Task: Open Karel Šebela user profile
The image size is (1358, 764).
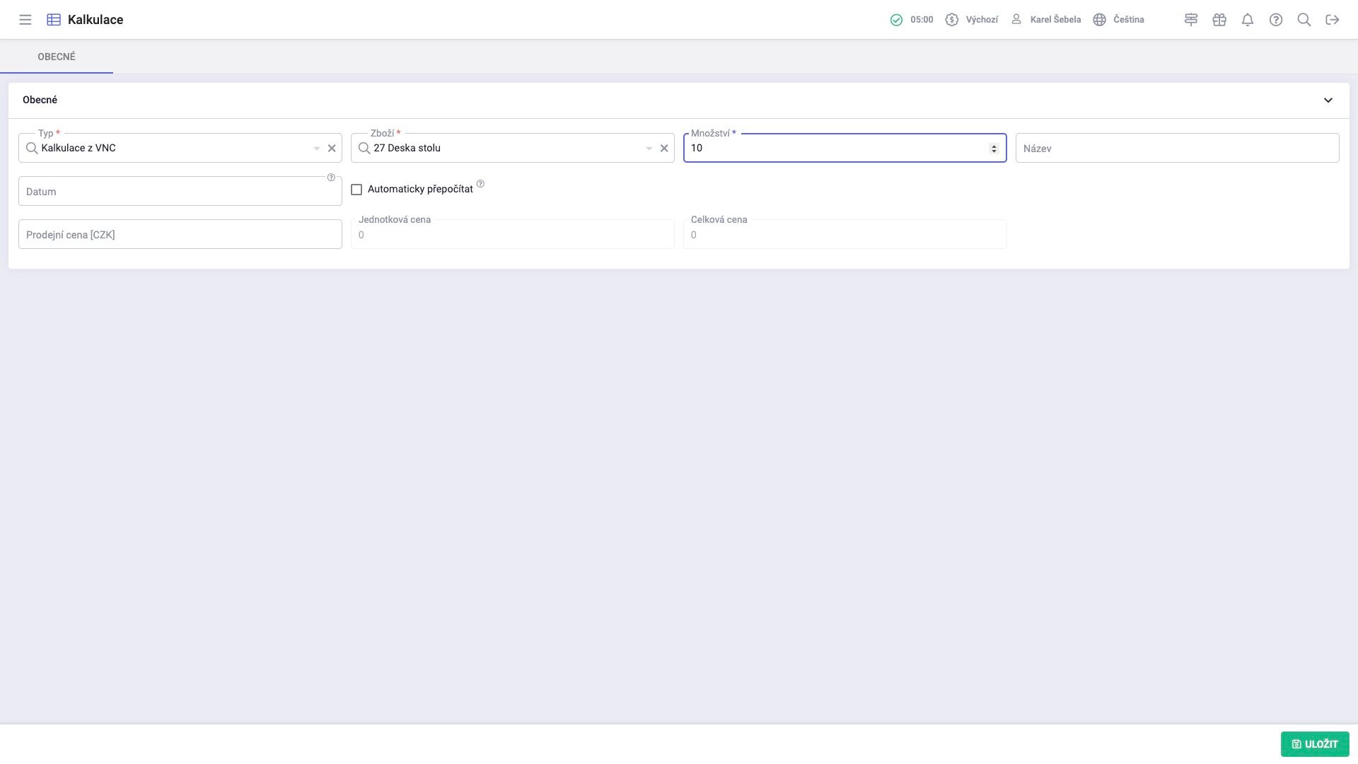Action: [x=1046, y=20]
